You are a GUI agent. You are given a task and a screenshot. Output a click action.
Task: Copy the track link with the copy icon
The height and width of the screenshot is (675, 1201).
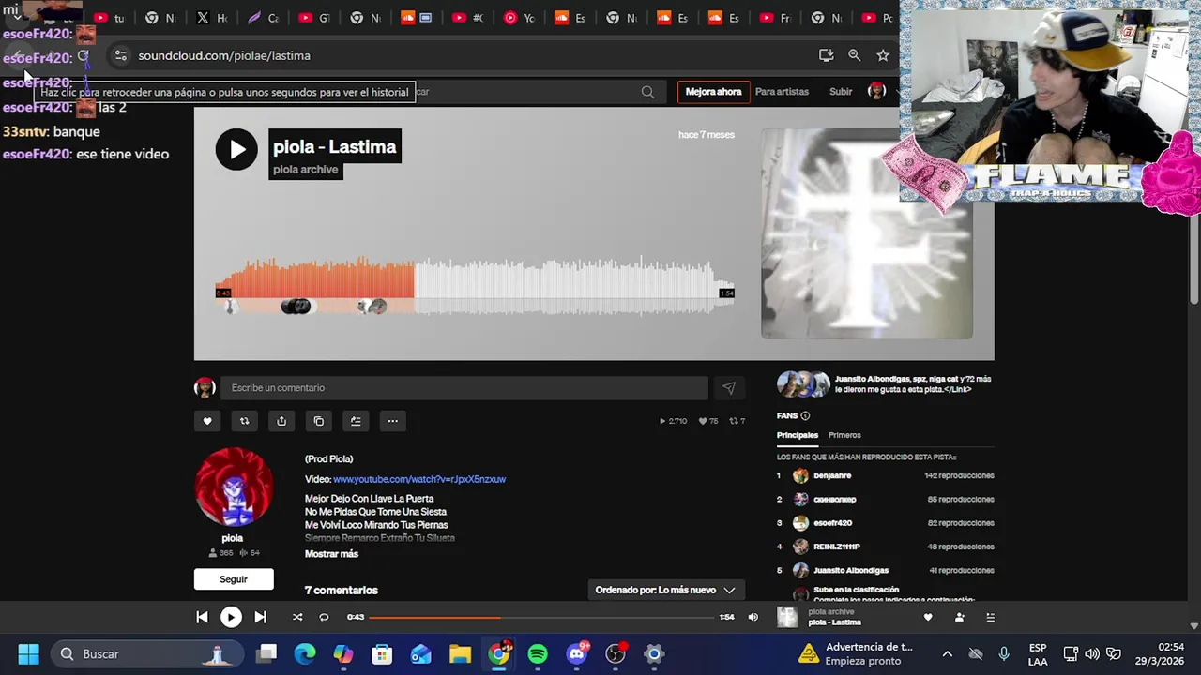[x=319, y=421]
